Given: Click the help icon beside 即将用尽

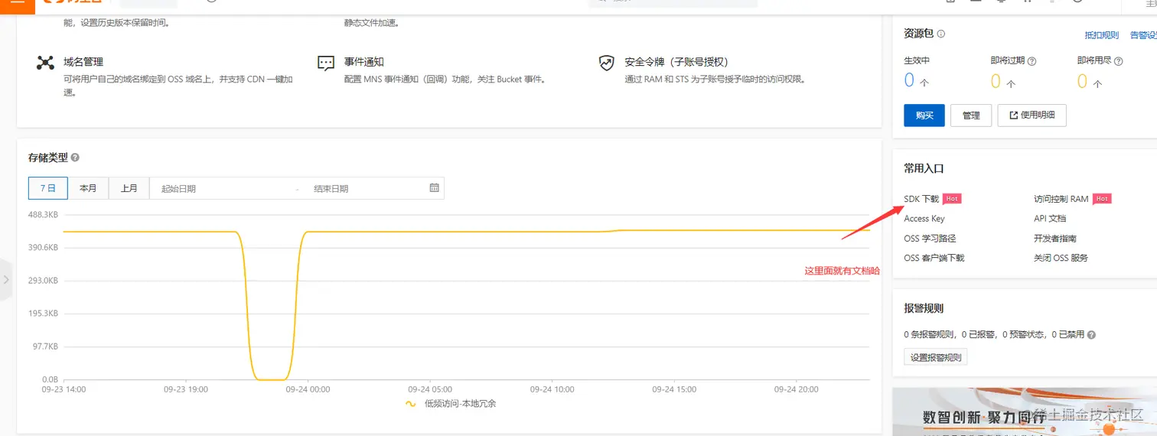Looking at the screenshot, I should [x=1119, y=61].
